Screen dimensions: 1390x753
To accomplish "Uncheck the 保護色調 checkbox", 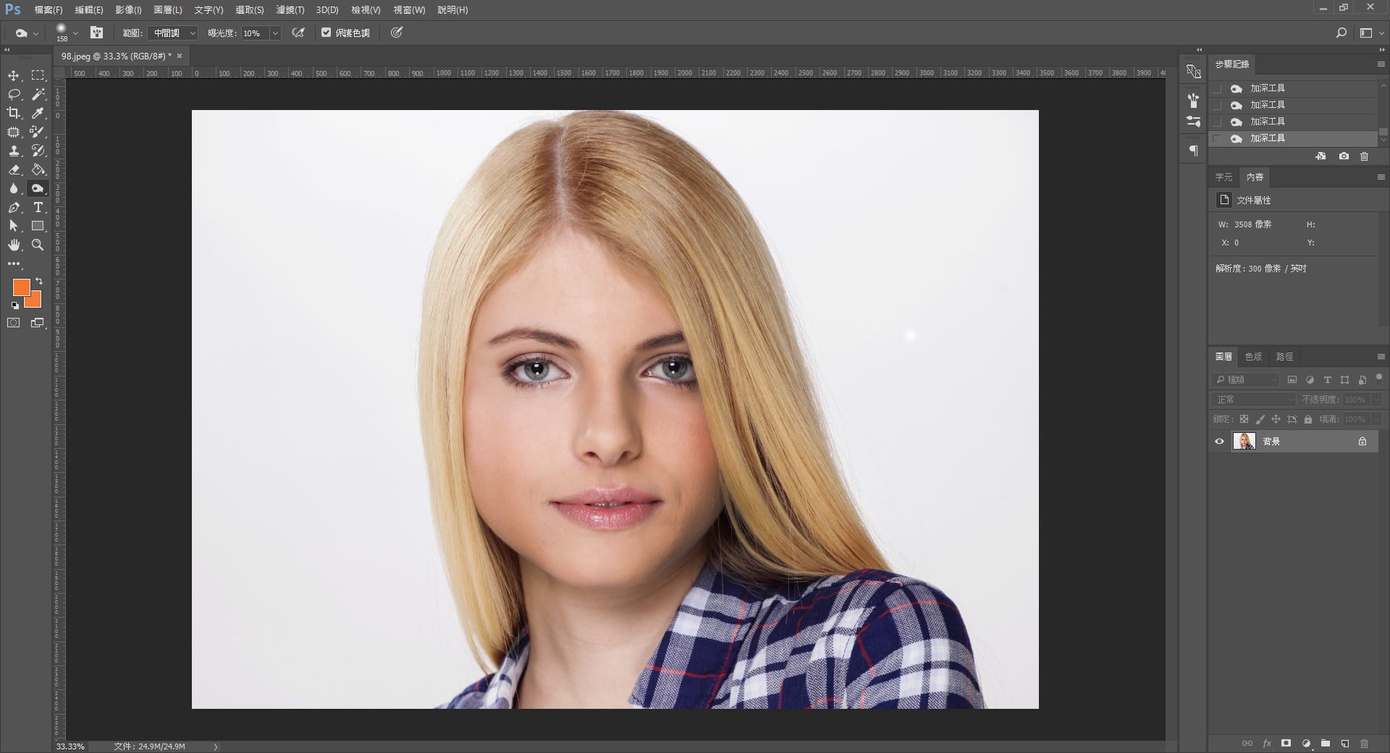I will click(x=327, y=33).
